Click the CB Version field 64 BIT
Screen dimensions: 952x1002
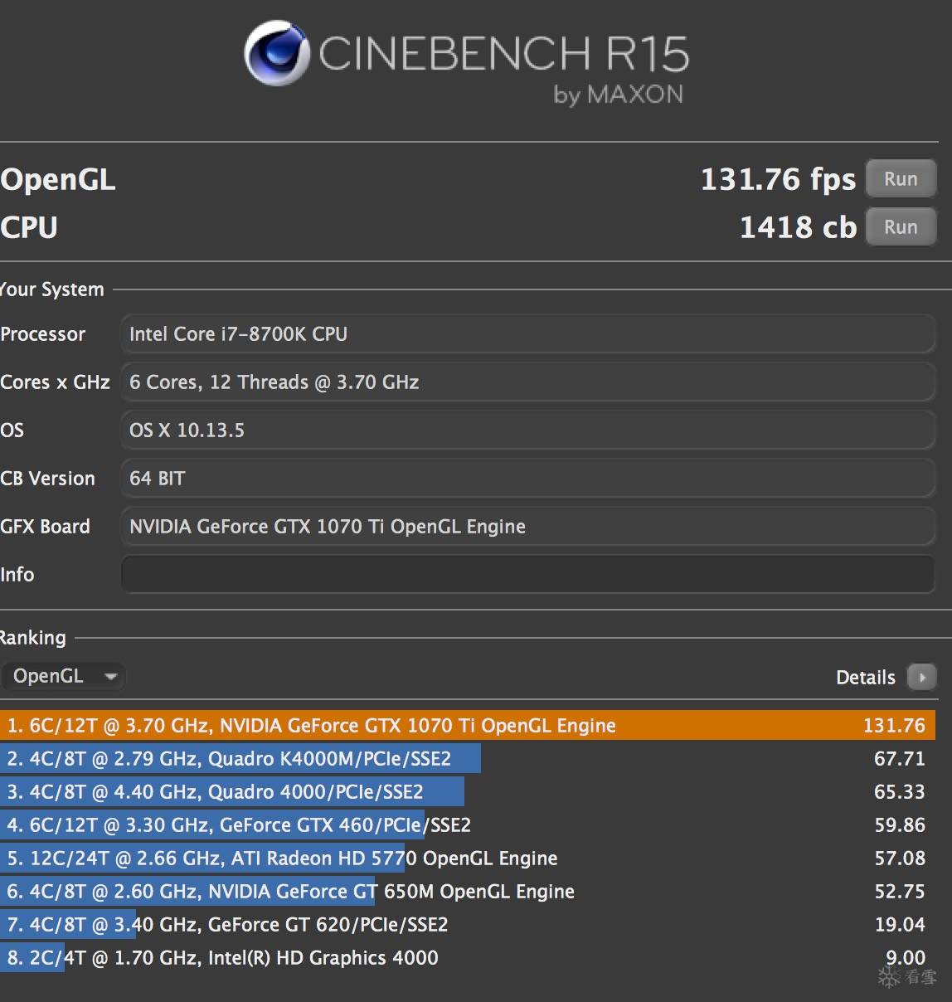tap(527, 479)
